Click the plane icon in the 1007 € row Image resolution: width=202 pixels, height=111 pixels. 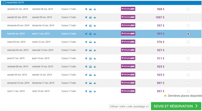pos(86,17)
